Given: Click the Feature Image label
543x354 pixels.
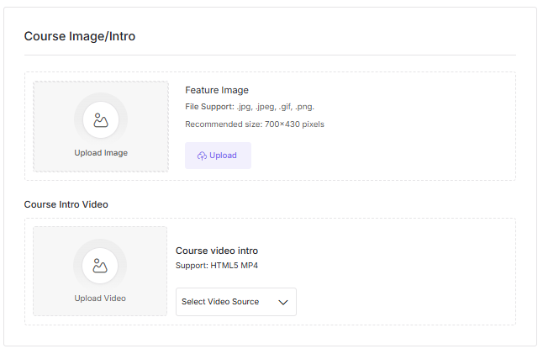Looking at the screenshot, I should coord(217,90).
